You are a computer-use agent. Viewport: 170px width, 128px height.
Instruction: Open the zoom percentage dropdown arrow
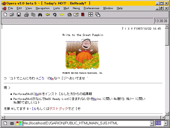166,123
